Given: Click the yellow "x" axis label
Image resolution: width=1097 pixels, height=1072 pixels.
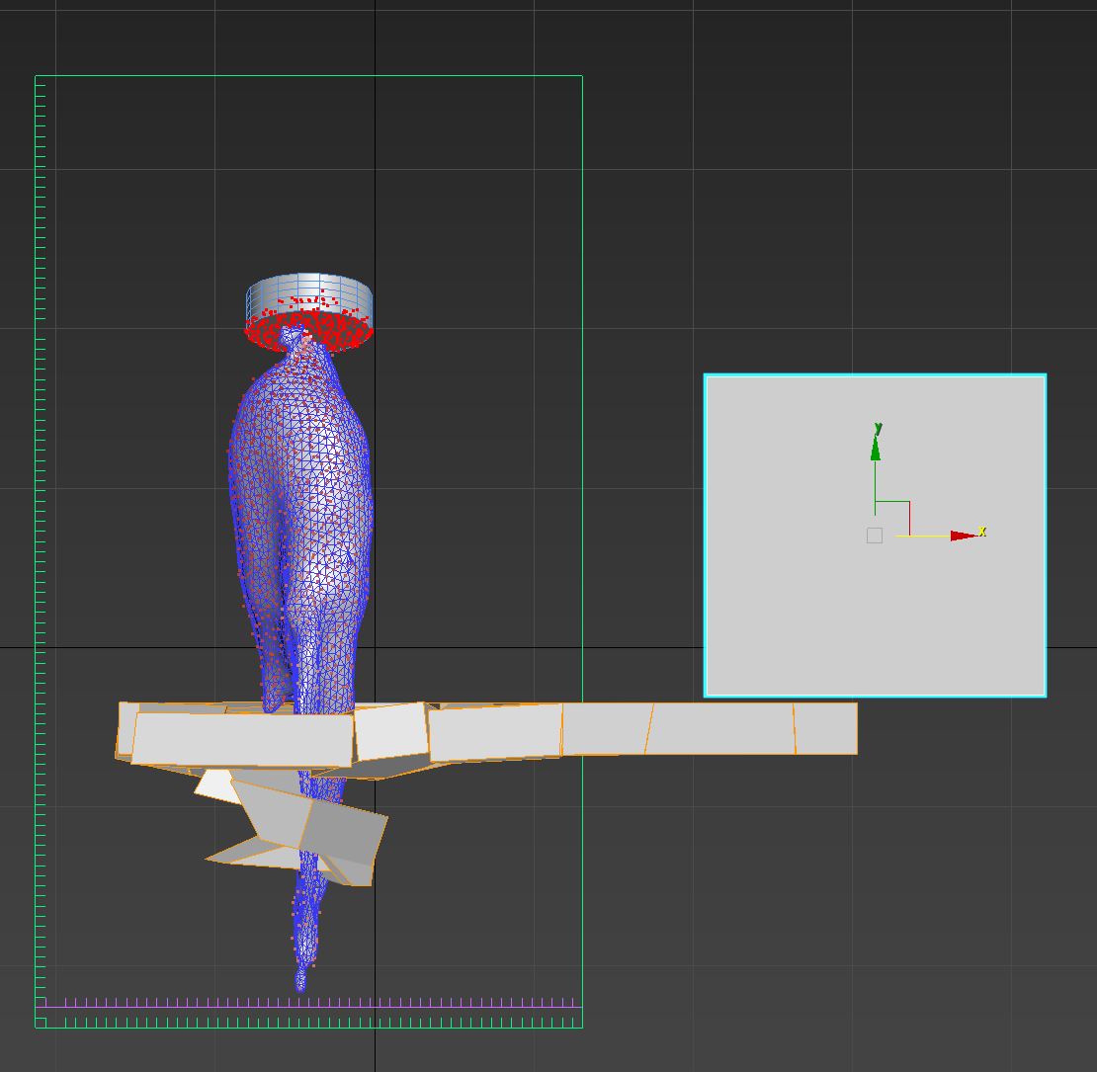Looking at the screenshot, I should tap(982, 531).
